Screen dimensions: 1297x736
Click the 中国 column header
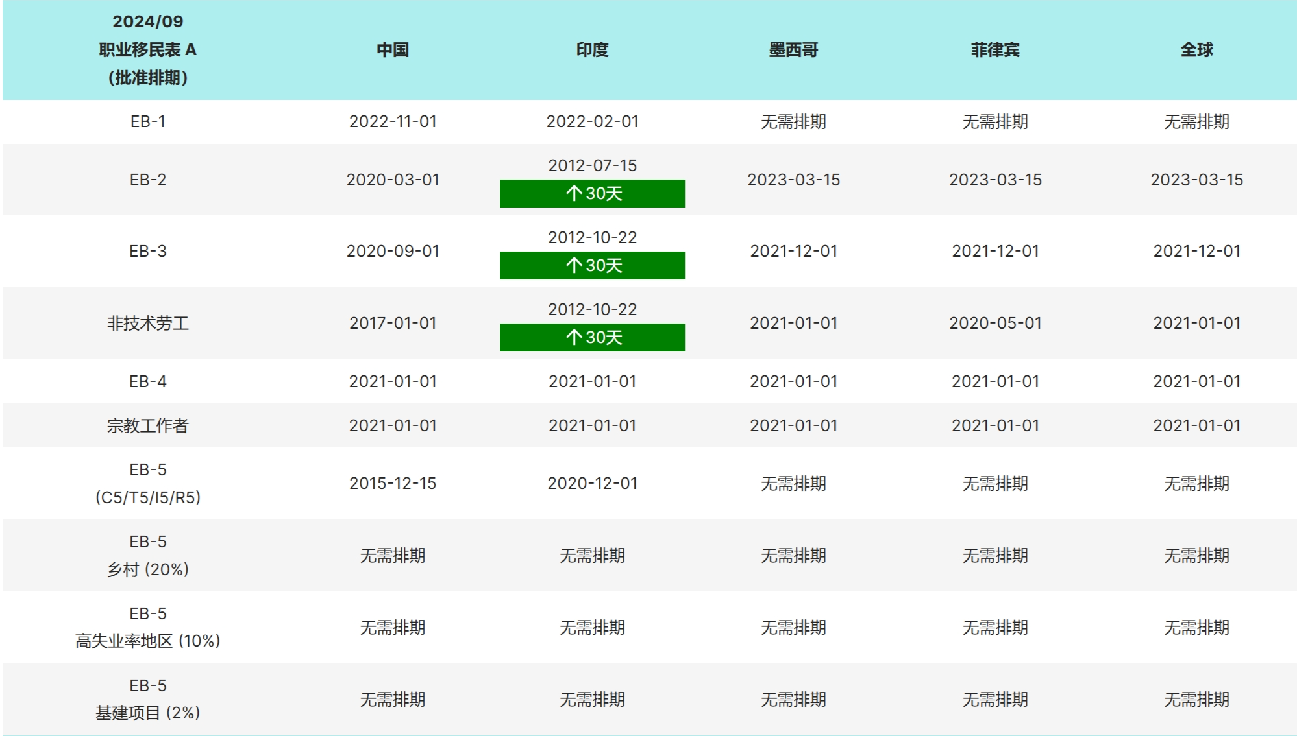click(x=393, y=50)
